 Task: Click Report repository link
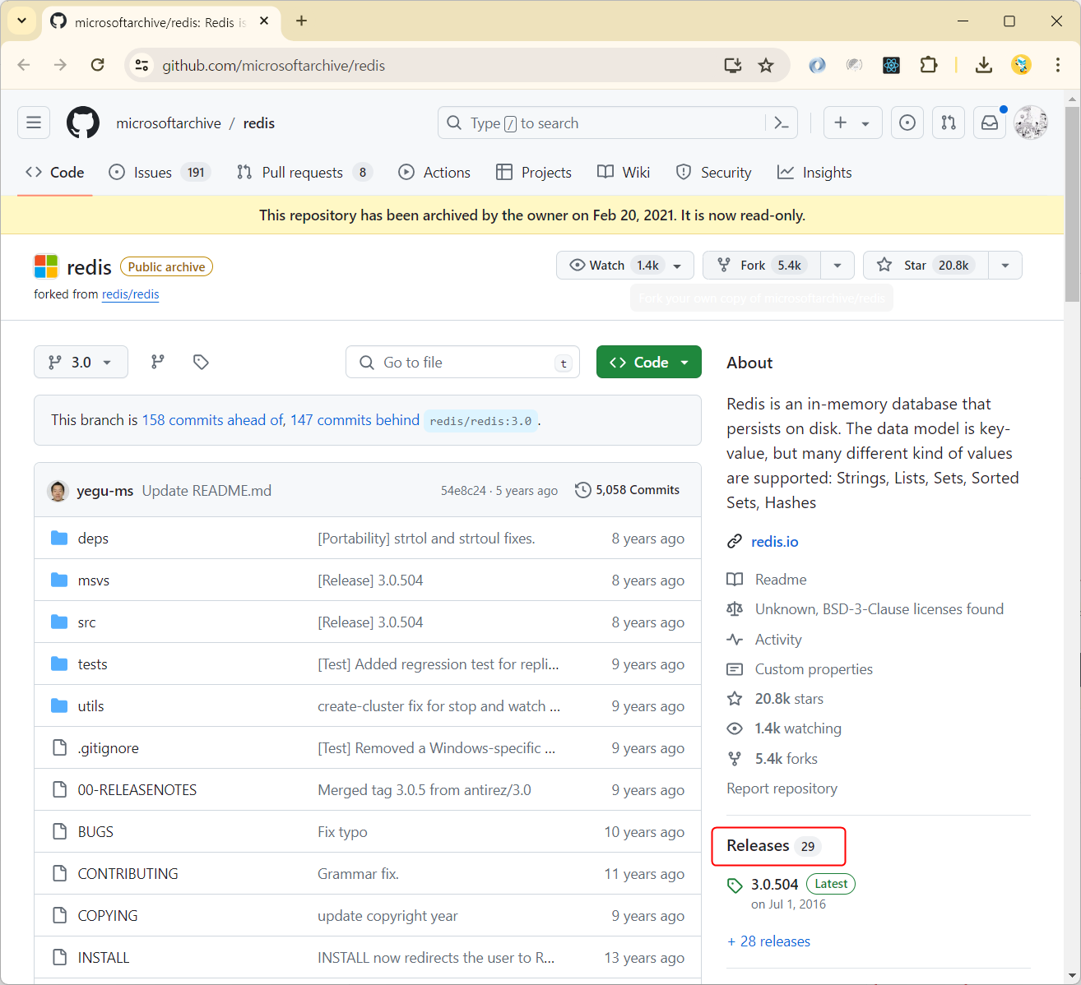(x=782, y=788)
